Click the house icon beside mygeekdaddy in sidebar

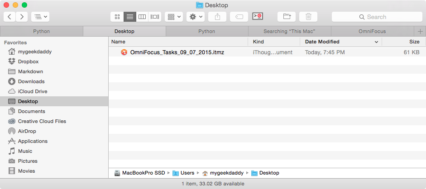pos(12,52)
